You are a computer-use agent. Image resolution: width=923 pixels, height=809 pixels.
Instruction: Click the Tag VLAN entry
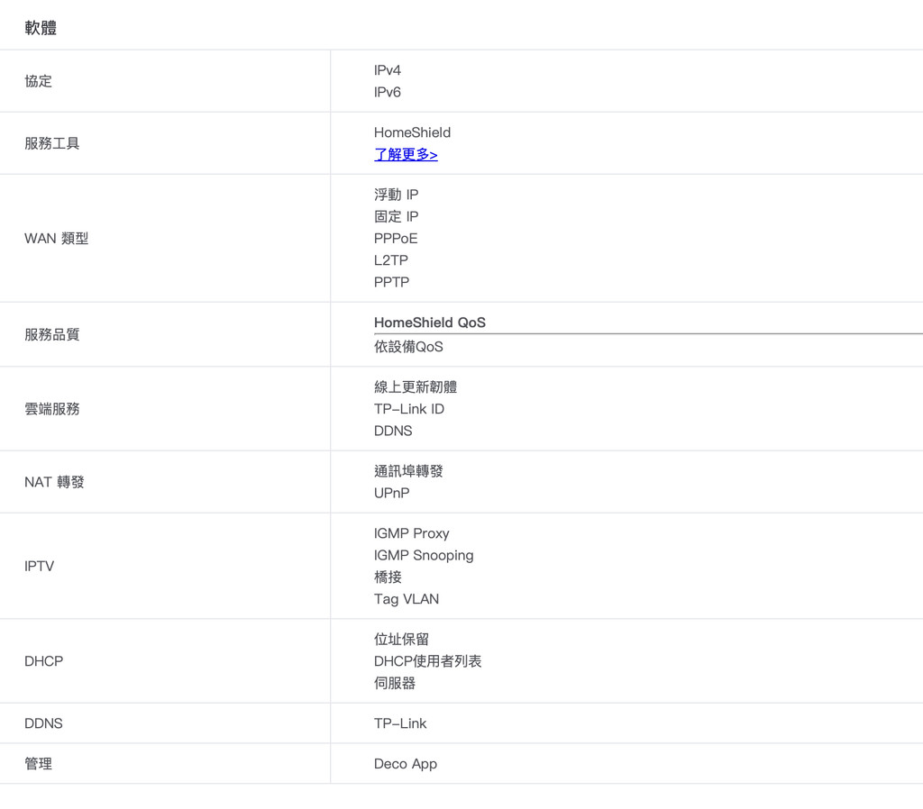click(x=407, y=599)
